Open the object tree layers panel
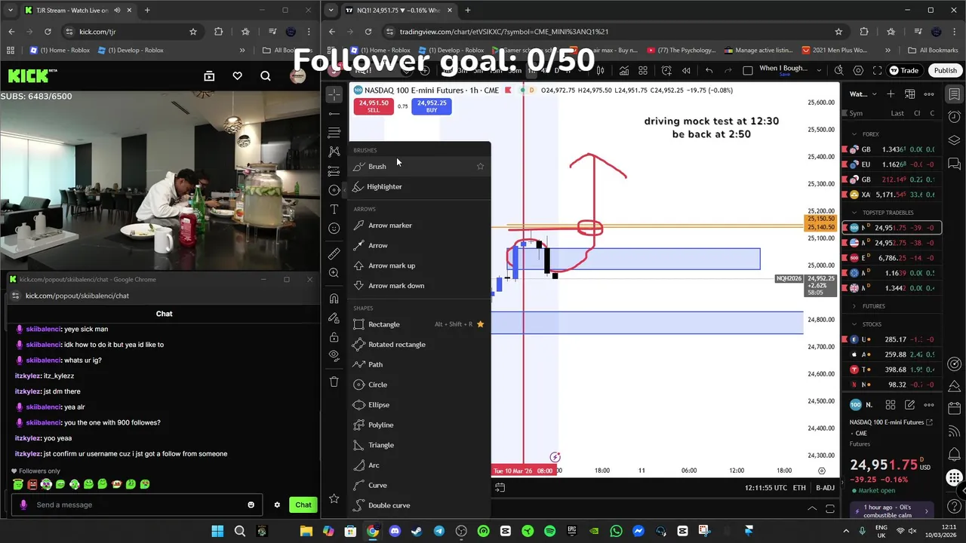The image size is (966, 543). click(x=955, y=140)
